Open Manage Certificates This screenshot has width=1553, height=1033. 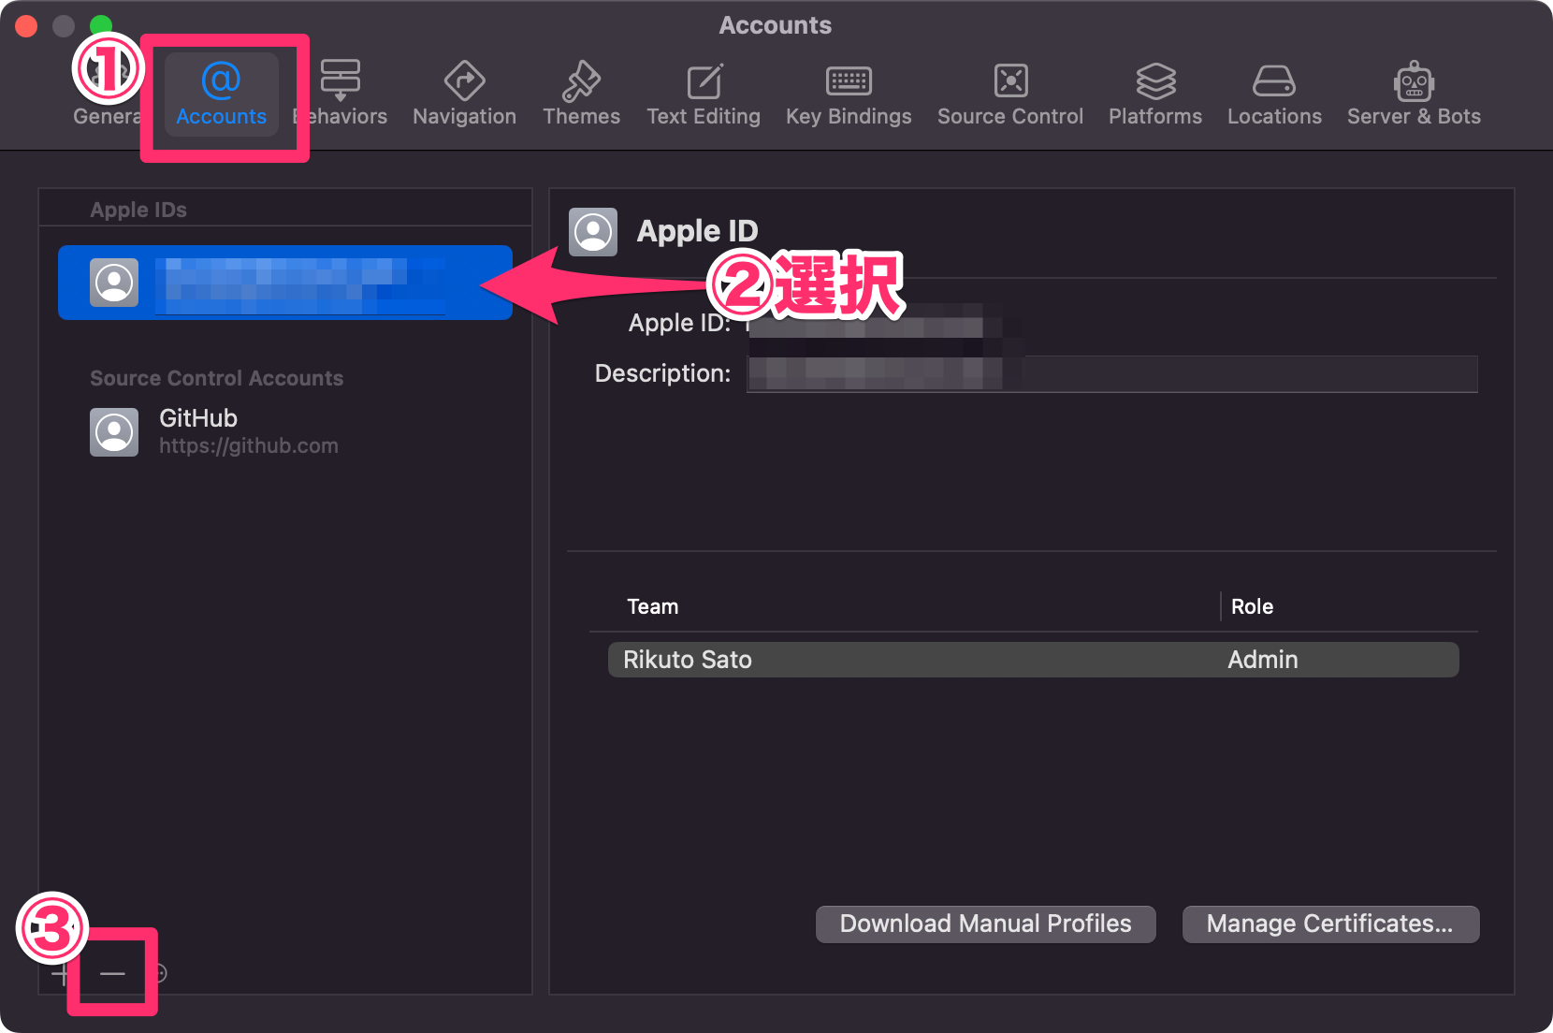coord(1329,924)
